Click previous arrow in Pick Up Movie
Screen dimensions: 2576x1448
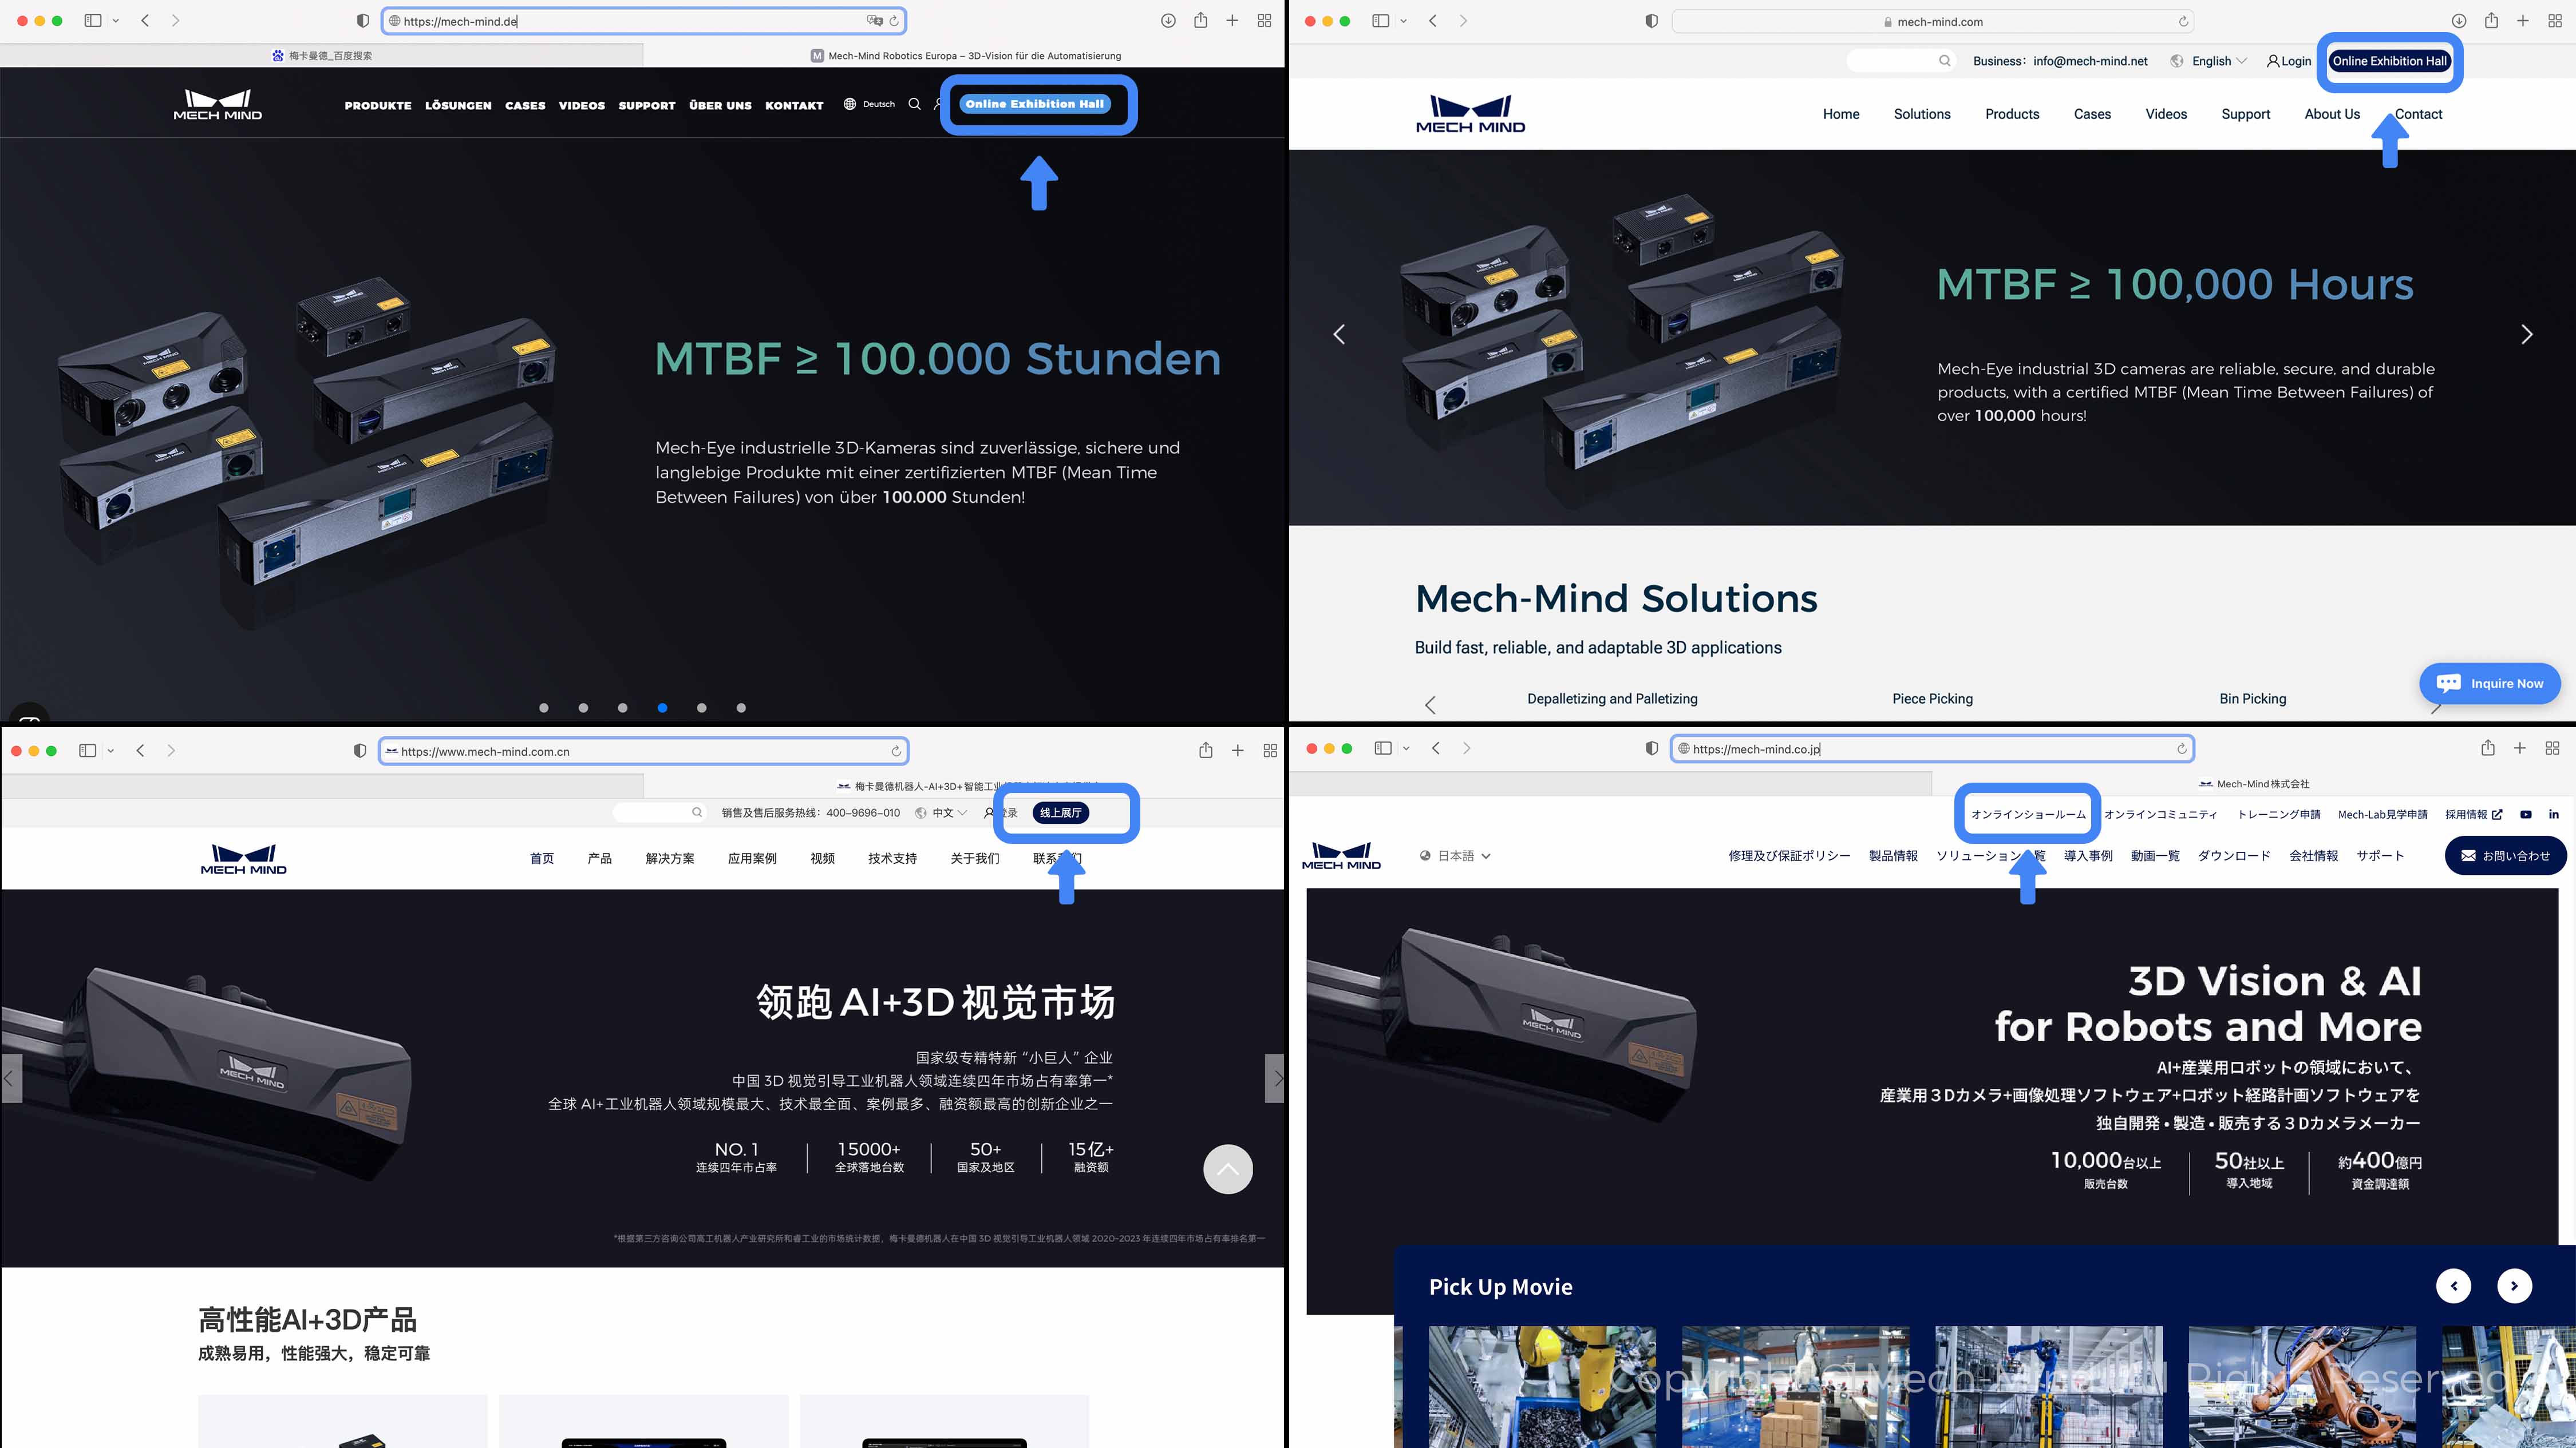(x=2453, y=1286)
